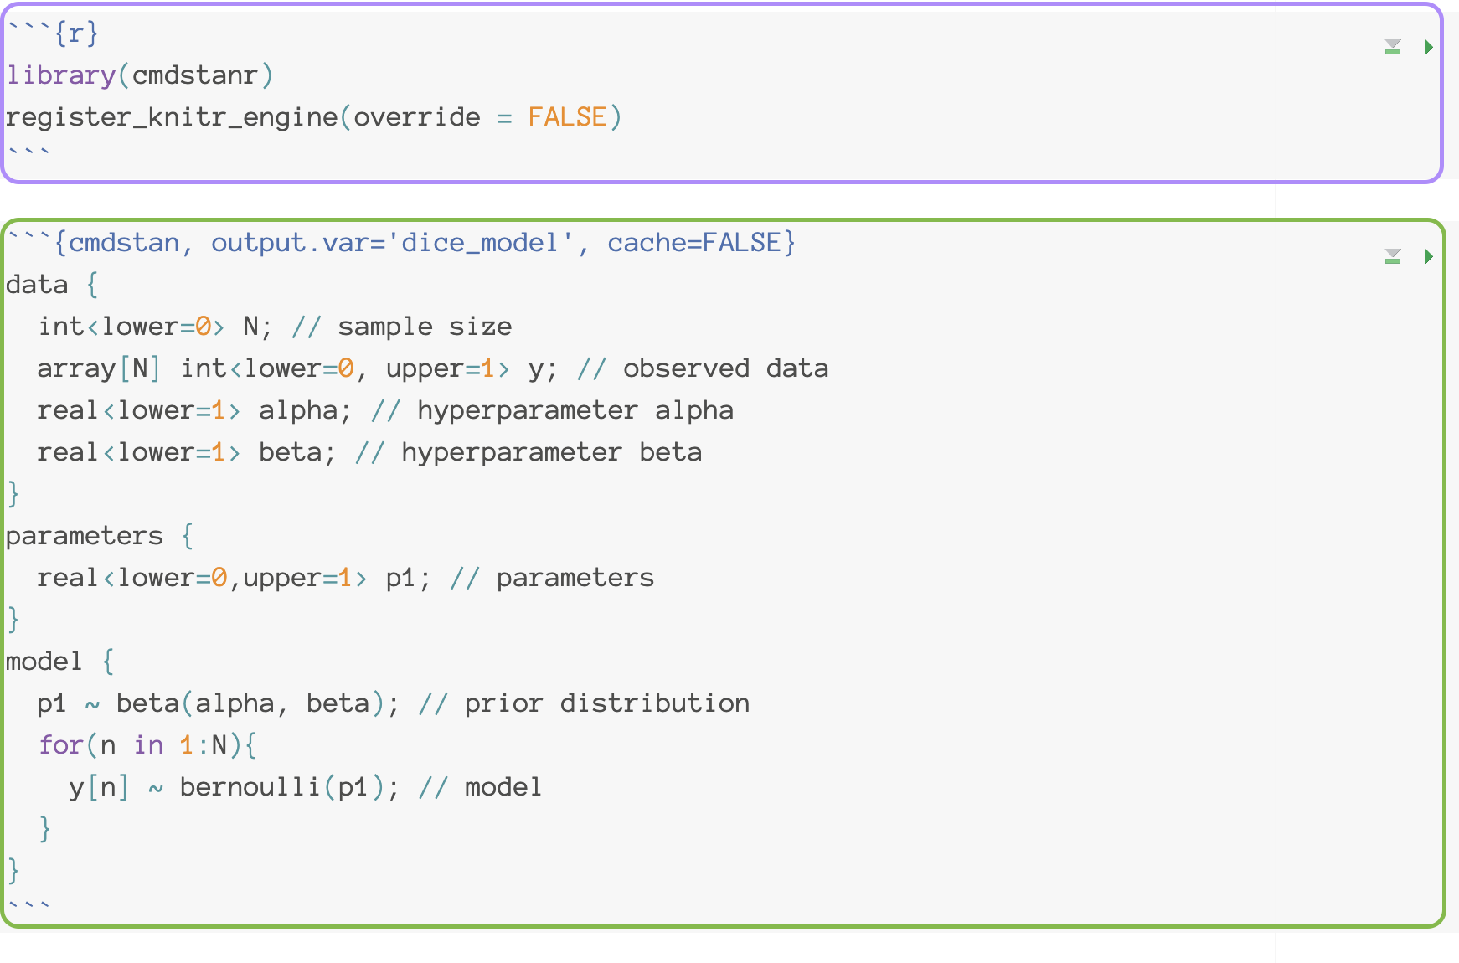The width and height of the screenshot is (1459, 963).
Task: Click the 'dice_model' output.var string
Action: click(x=480, y=243)
